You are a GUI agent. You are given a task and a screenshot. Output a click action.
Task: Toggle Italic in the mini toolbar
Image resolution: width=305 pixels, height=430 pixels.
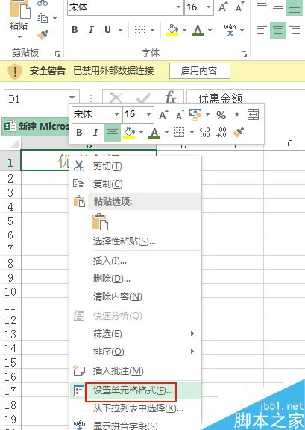95,133
